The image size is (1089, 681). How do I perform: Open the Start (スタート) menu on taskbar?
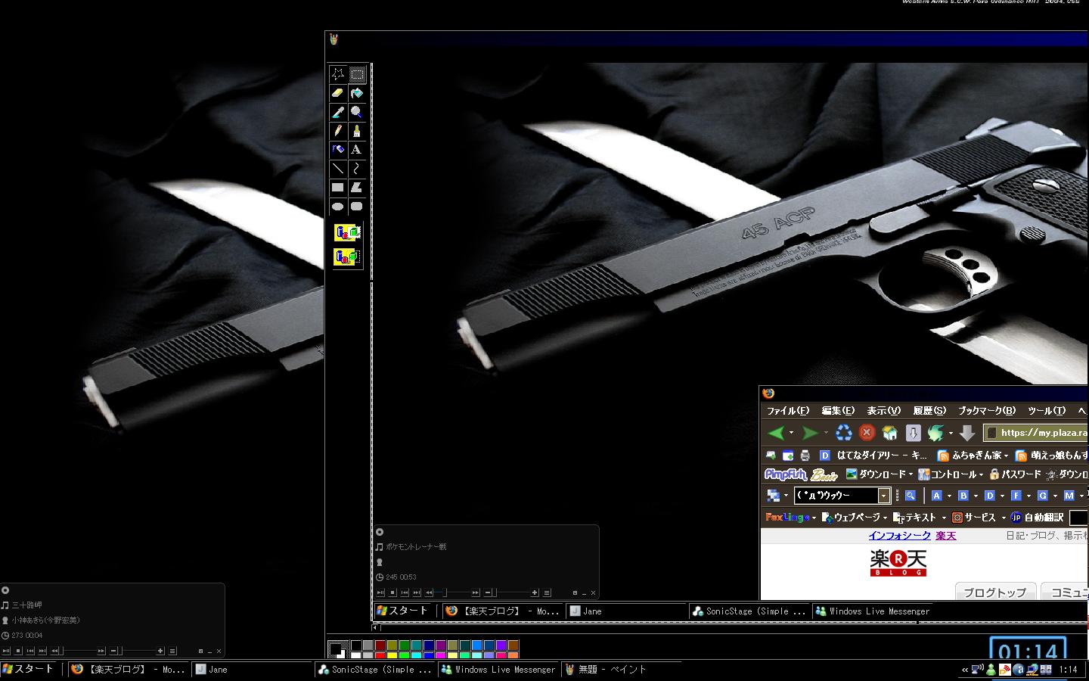(28, 669)
